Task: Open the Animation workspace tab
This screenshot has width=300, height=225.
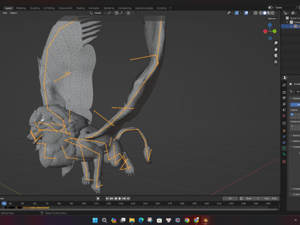Action: (x=94, y=8)
